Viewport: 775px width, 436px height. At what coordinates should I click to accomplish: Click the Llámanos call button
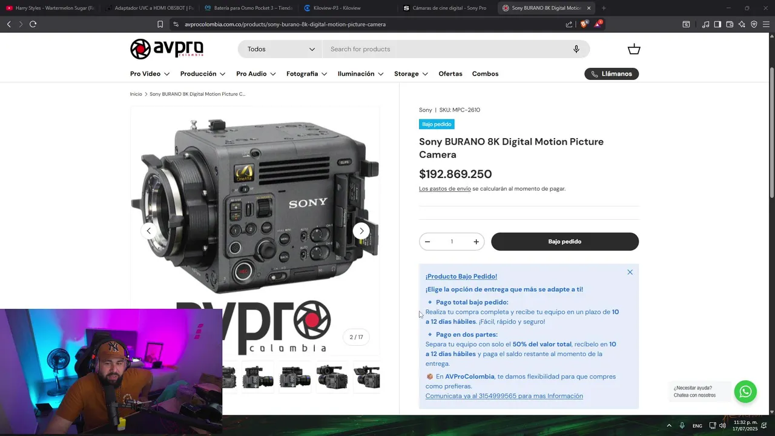pyautogui.click(x=612, y=74)
